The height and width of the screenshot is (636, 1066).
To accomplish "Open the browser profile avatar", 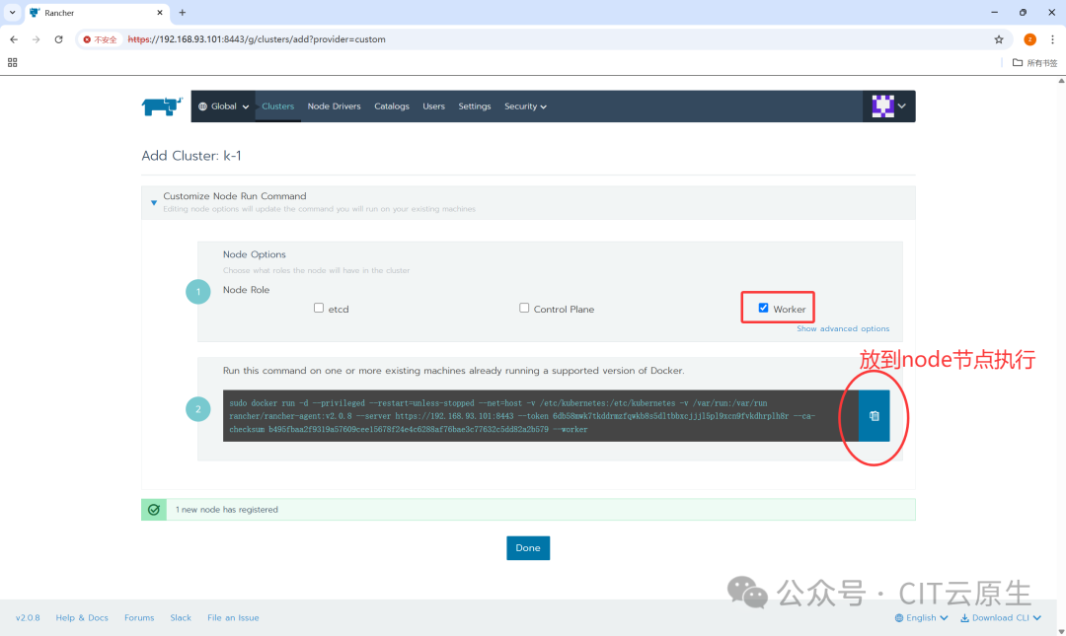I will (x=1029, y=39).
